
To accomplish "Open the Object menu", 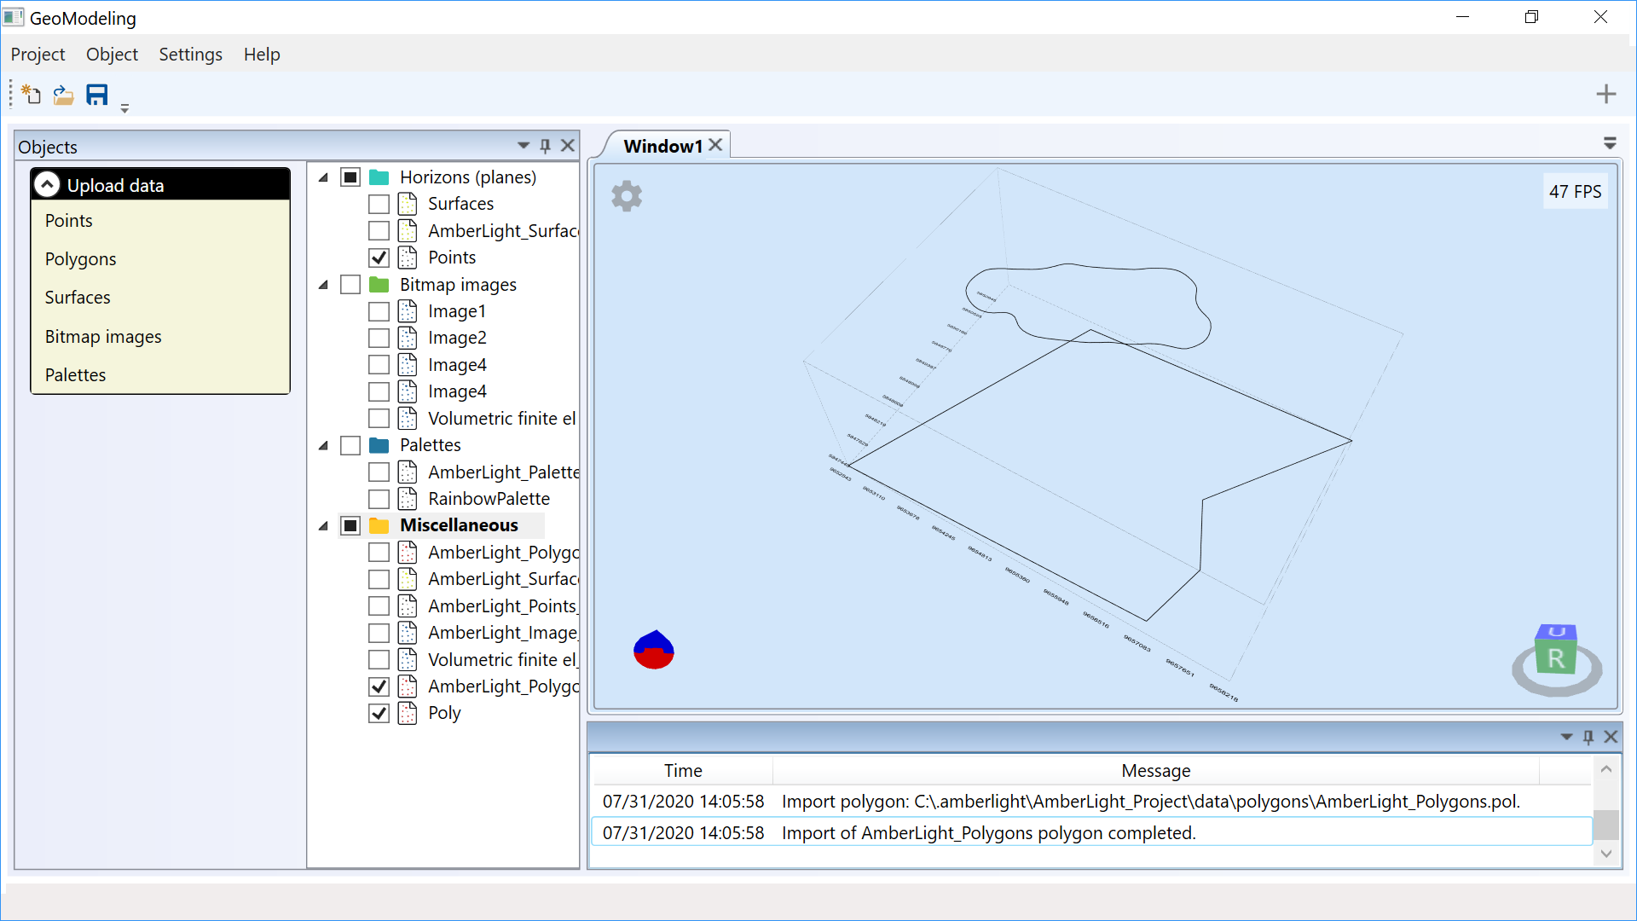I will [112, 55].
